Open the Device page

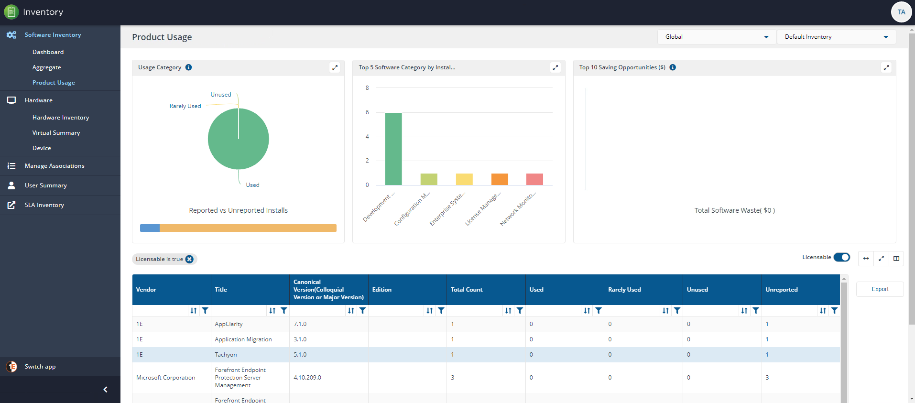click(42, 148)
